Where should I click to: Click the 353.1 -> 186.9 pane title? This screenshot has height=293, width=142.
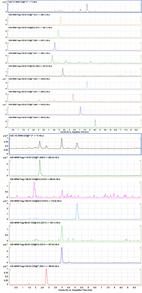pyautogui.click(x=34, y=266)
